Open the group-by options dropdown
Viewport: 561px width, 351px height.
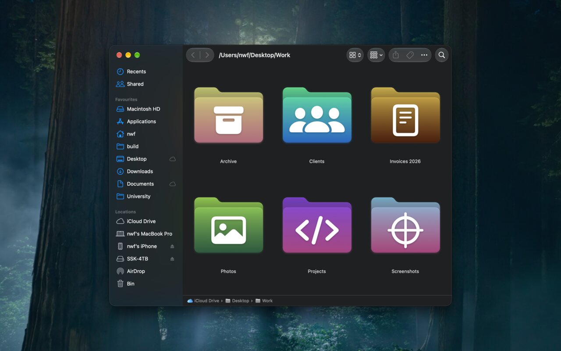pos(376,55)
